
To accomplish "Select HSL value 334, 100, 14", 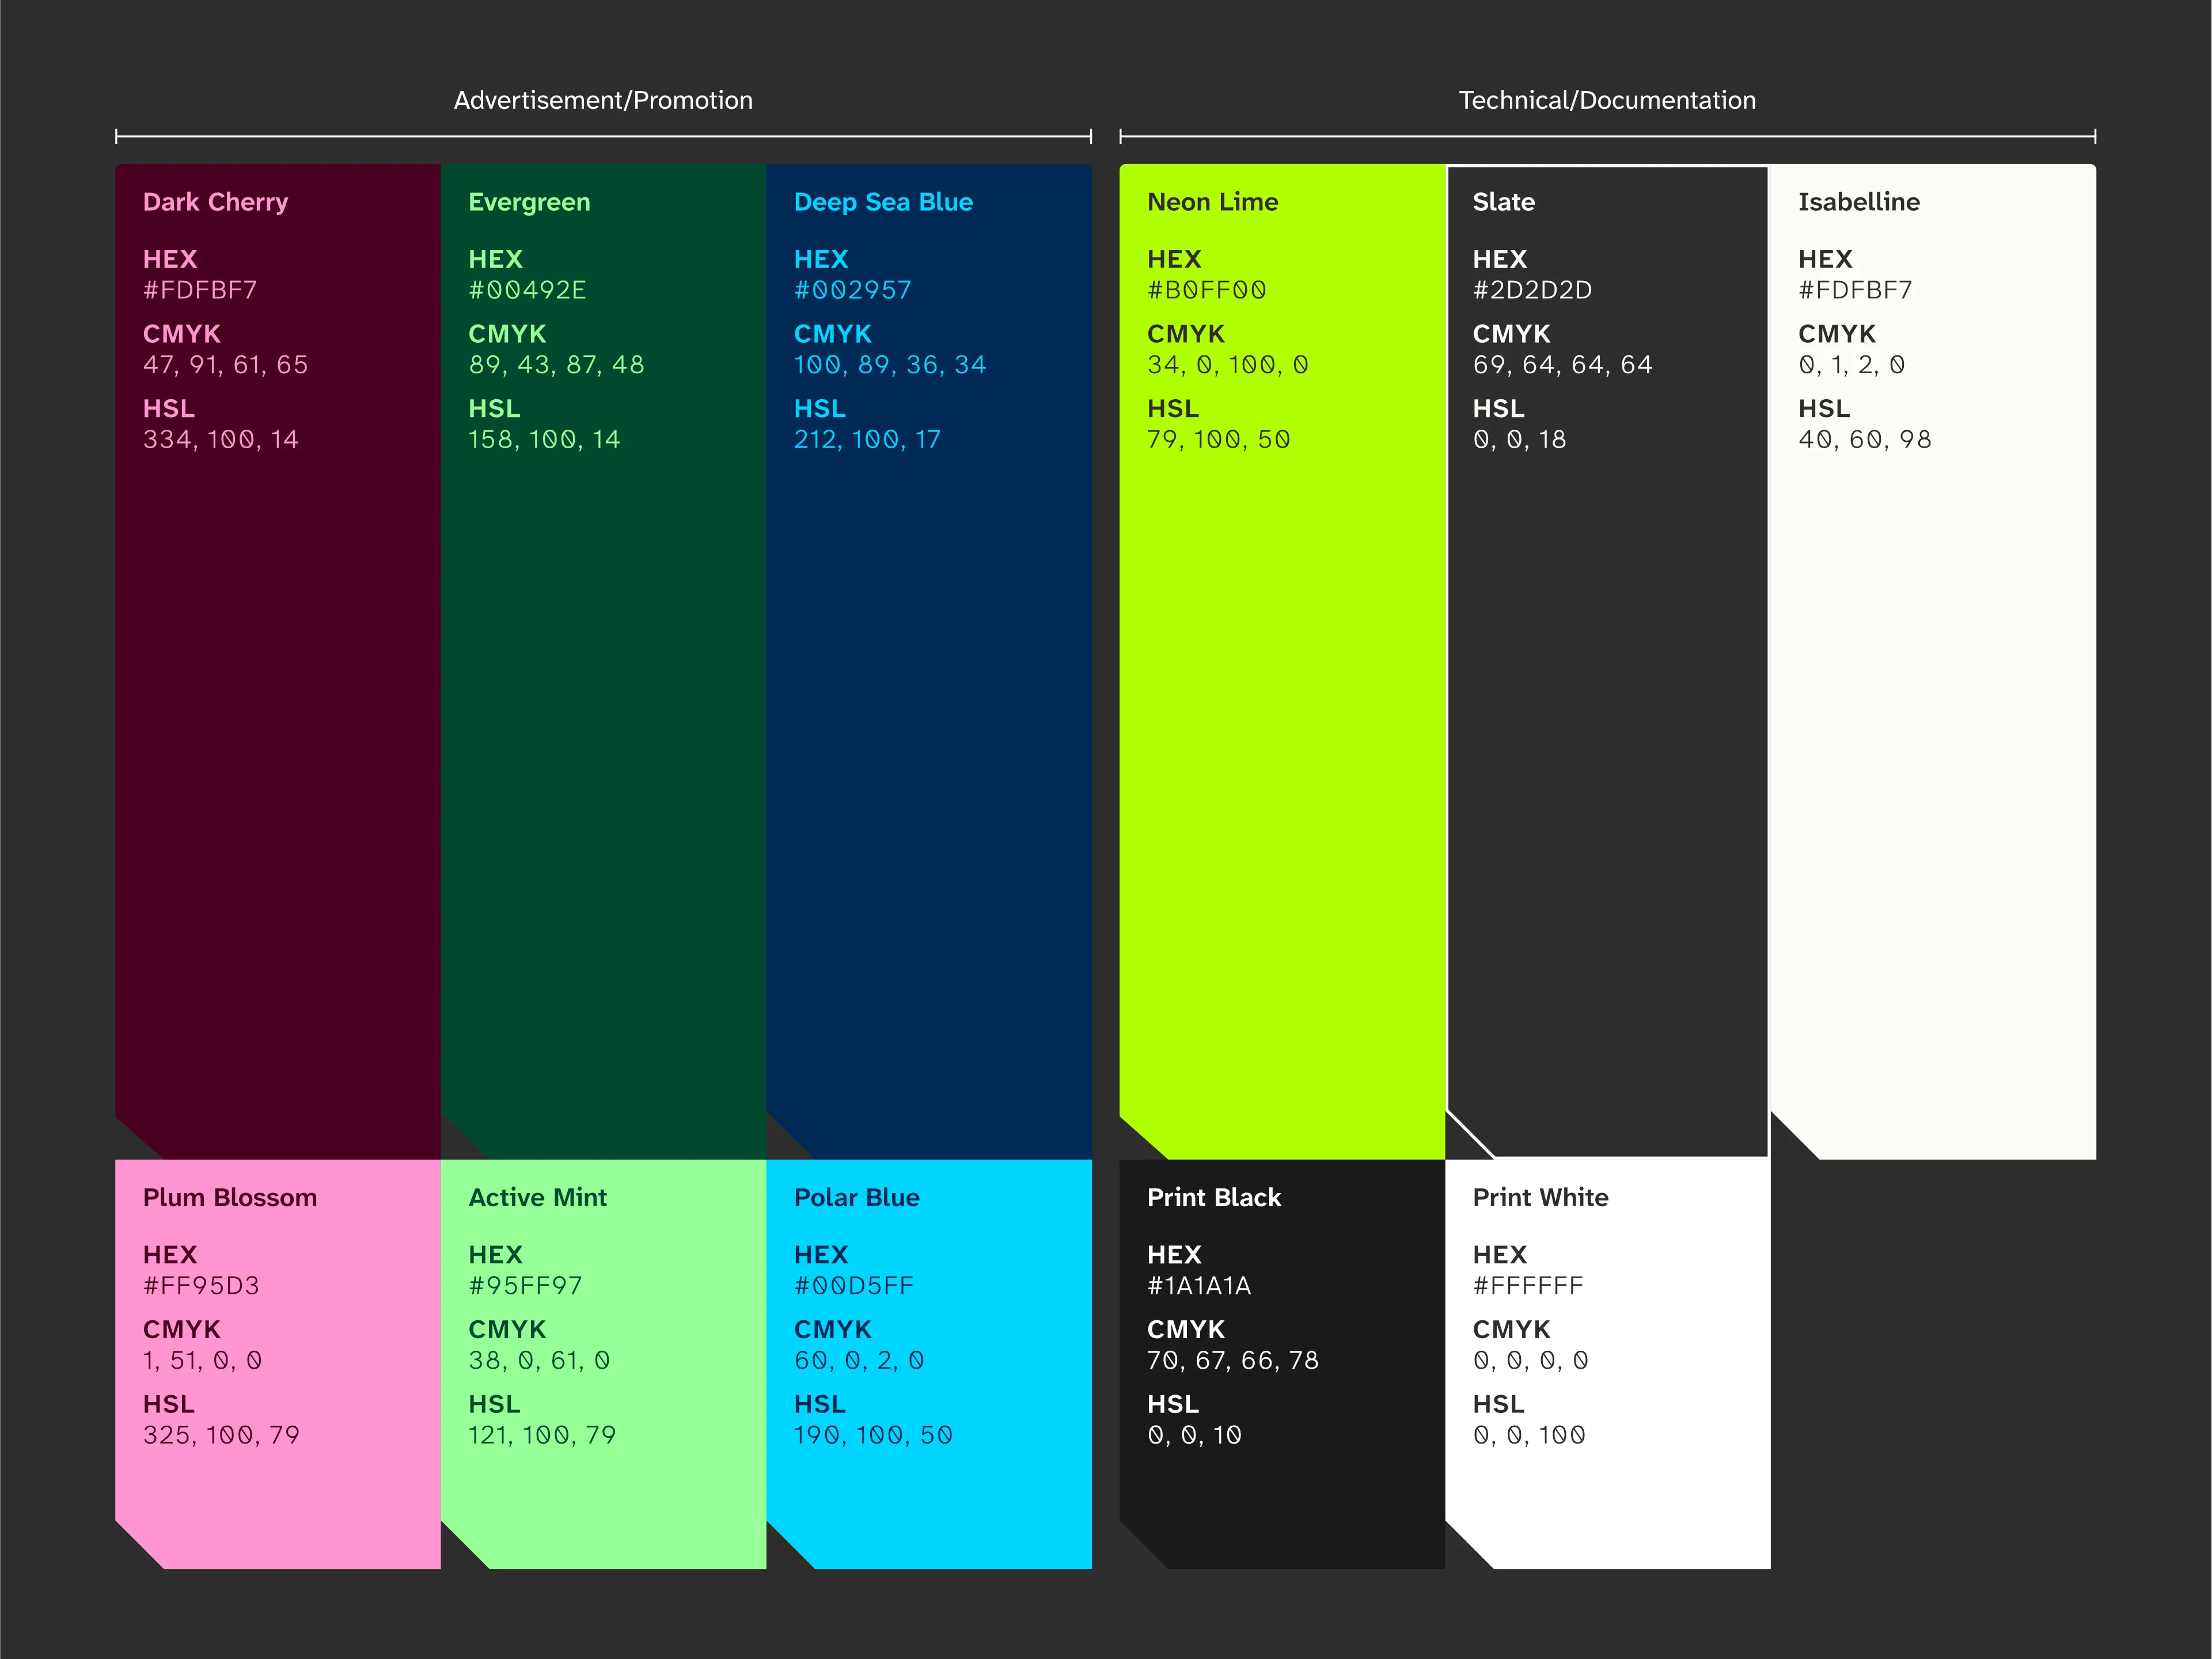I will 220,440.
